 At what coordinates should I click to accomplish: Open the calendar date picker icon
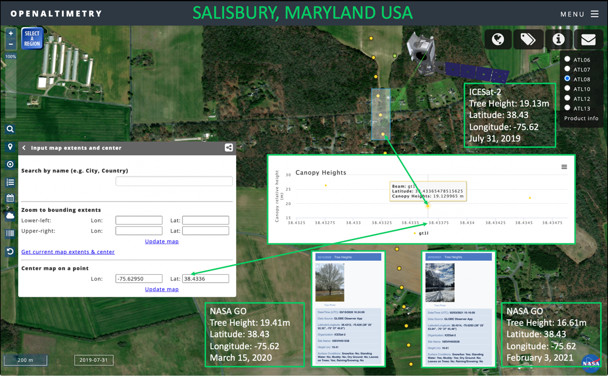[x=10, y=198]
